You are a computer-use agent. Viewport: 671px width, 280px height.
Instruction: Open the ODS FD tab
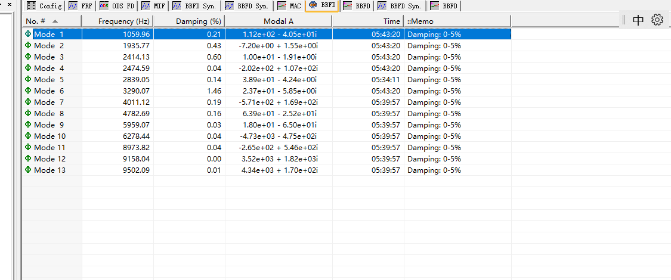point(117,6)
